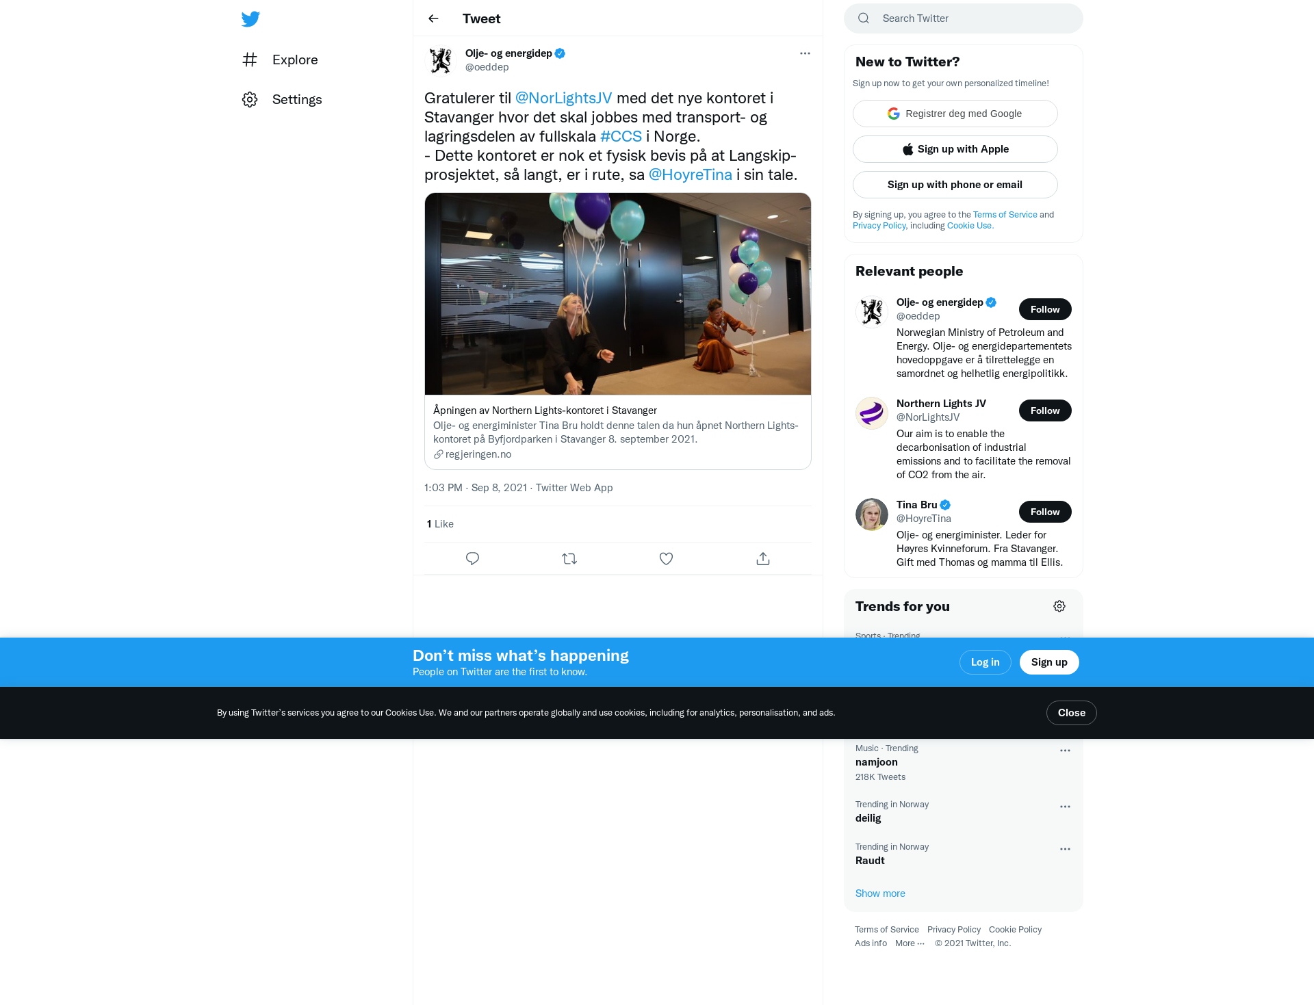The height and width of the screenshot is (1005, 1314).
Task: Open the @NorLightsJV mention link
Action: point(563,98)
